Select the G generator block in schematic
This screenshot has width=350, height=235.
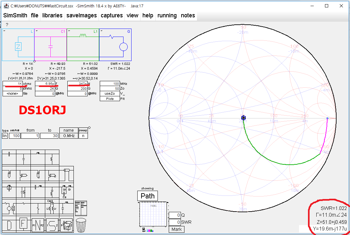pyautogui.click(x=115, y=45)
